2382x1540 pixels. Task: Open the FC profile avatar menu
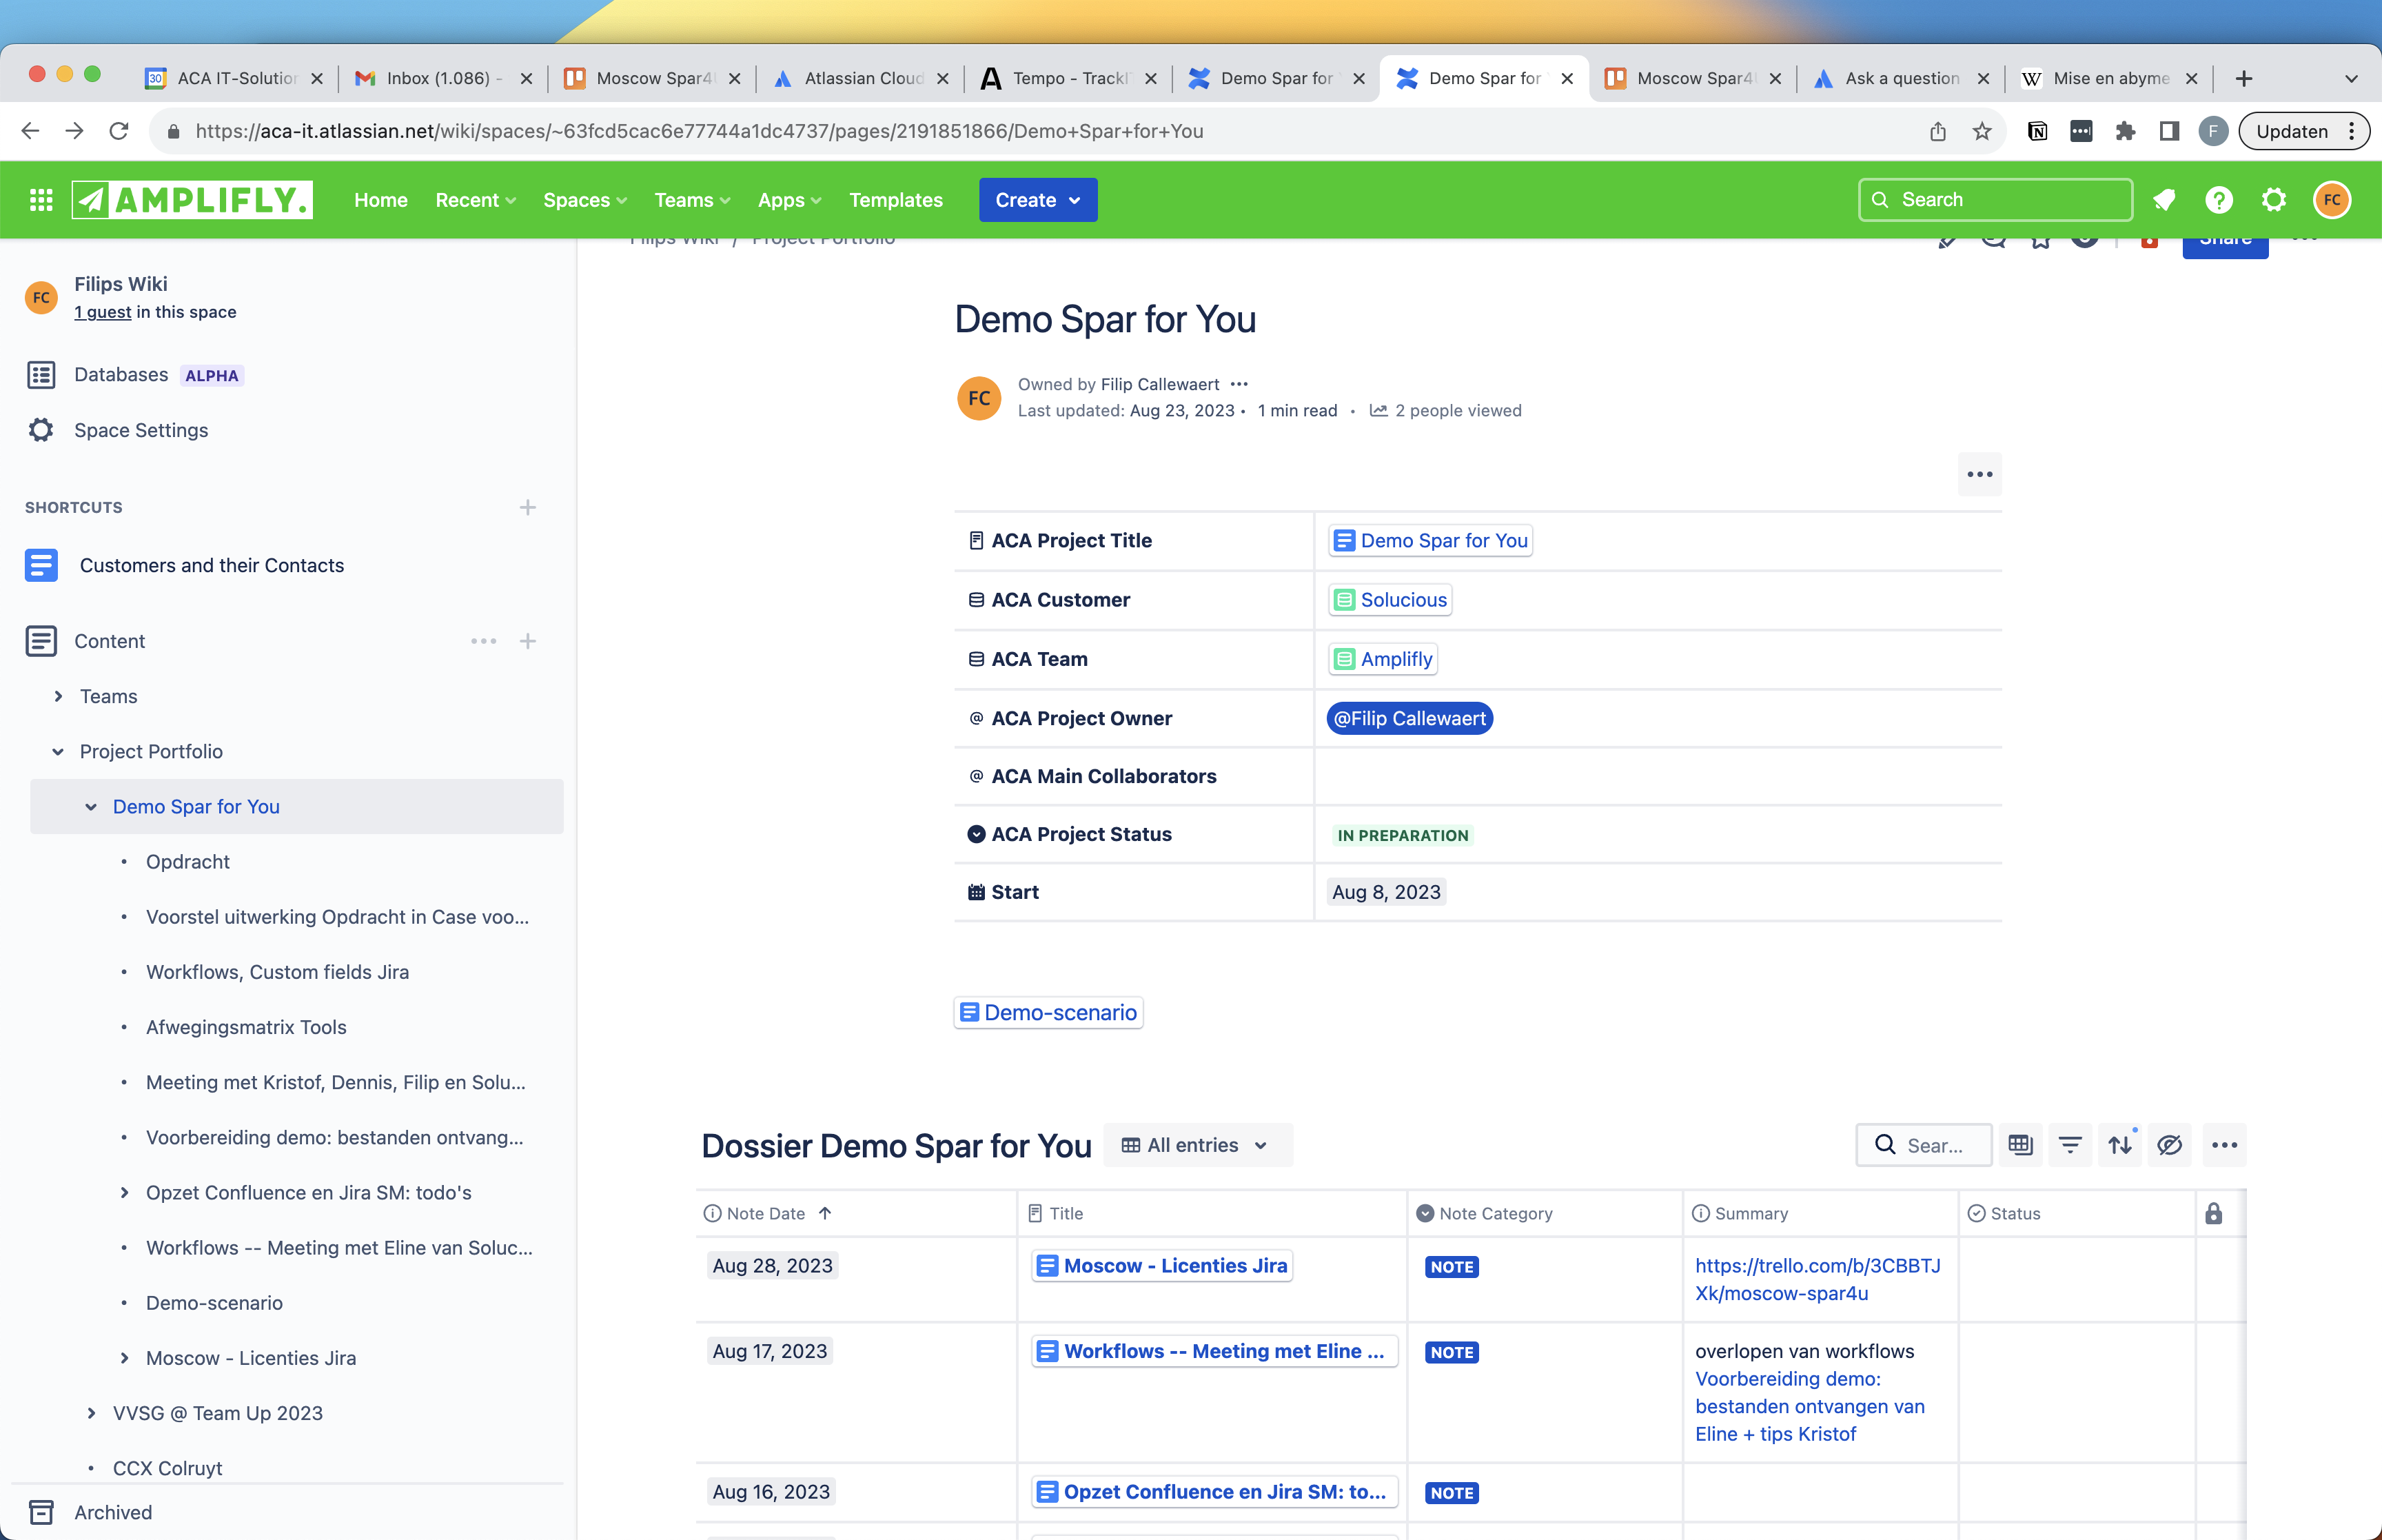2332,200
